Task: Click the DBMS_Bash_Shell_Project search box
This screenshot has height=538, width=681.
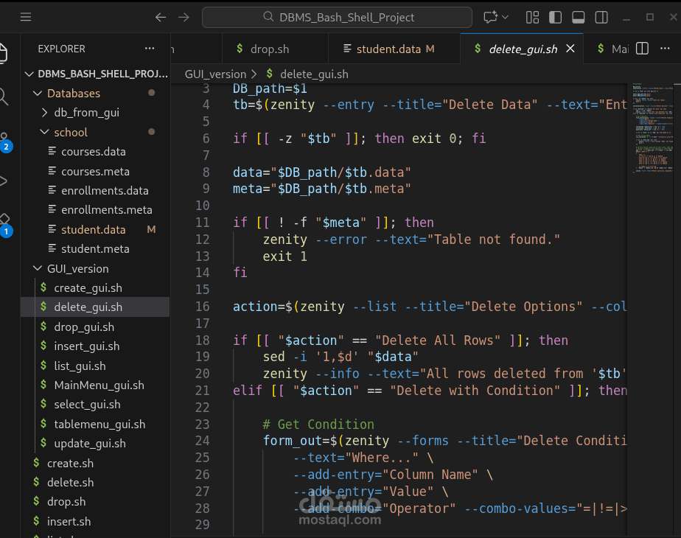Action: coord(338,17)
